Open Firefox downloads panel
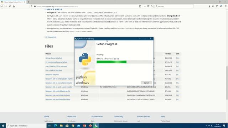 tap(209, 6)
